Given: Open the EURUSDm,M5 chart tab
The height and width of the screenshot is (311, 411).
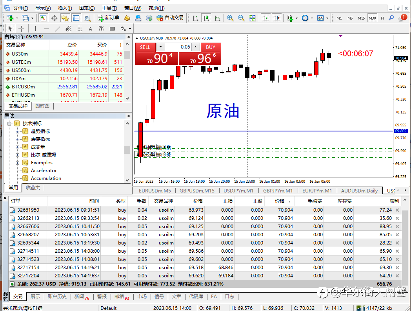Looking at the screenshot, I should click(x=155, y=191).
